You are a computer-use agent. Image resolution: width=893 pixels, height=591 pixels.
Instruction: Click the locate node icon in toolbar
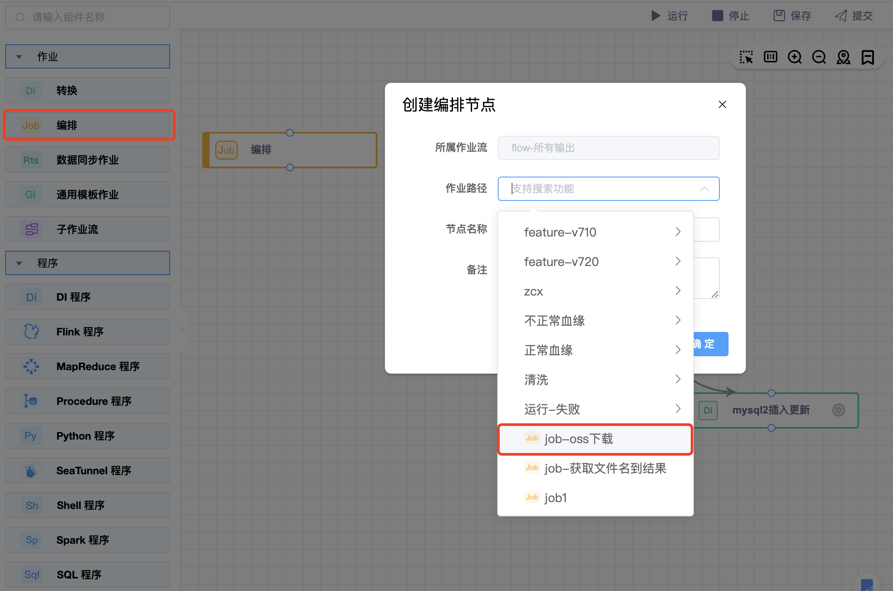pos(843,57)
